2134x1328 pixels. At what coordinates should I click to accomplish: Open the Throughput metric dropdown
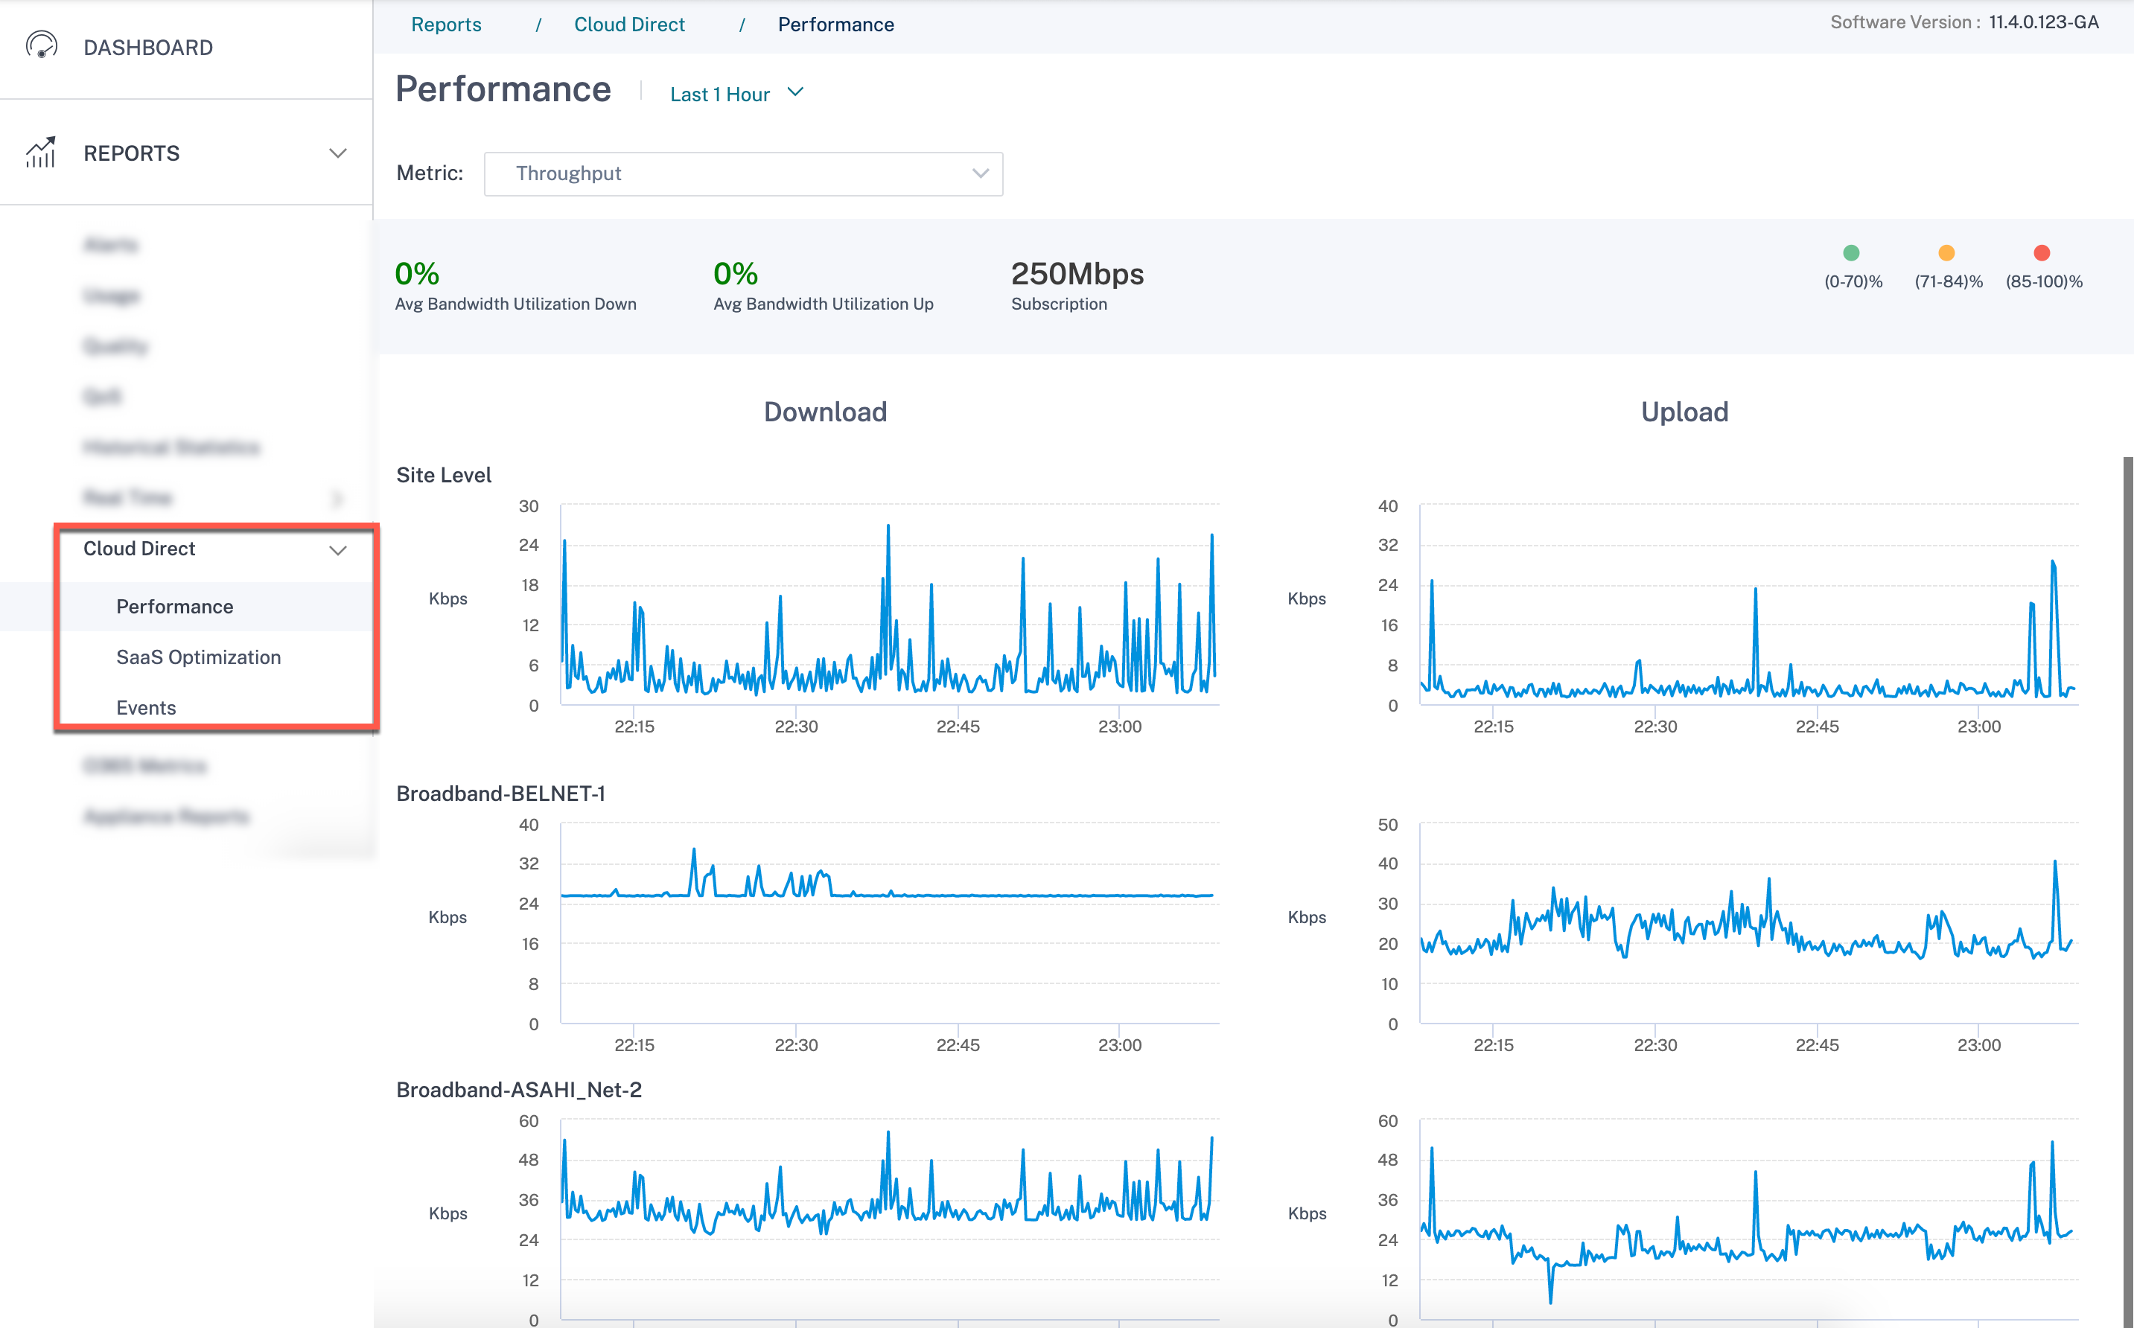click(743, 173)
